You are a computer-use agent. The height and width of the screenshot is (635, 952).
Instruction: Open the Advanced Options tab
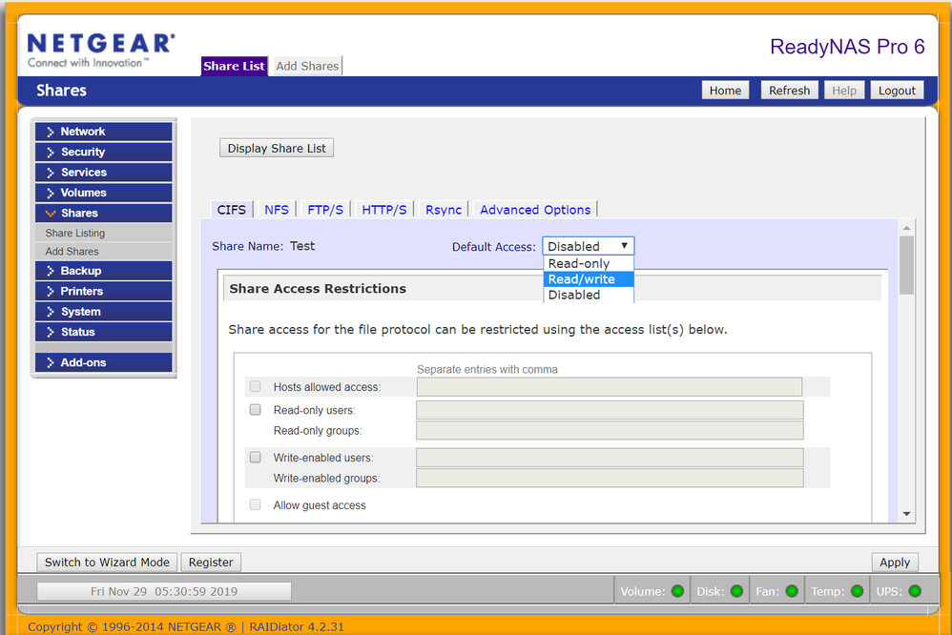click(x=535, y=210)
